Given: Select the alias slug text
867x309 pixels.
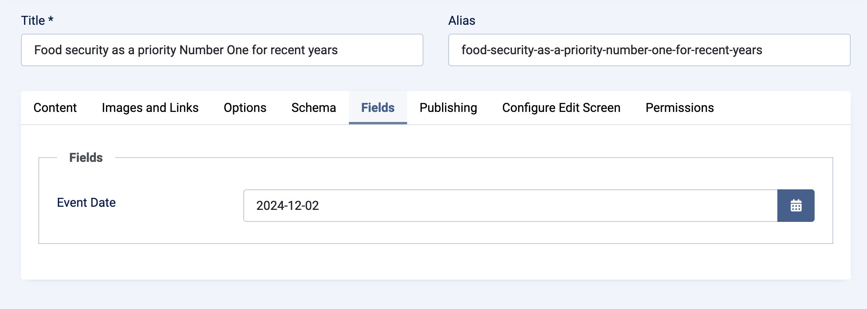Looking at the screenshot, I should [x=611, y=50].
